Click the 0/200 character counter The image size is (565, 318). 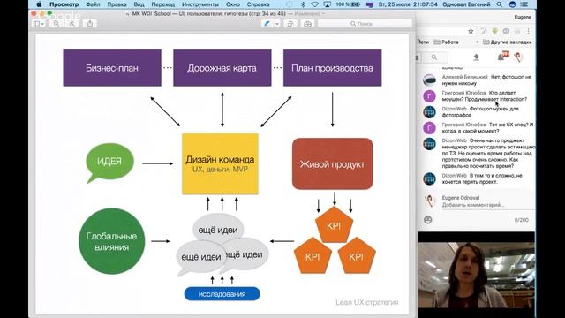[521, 220]
